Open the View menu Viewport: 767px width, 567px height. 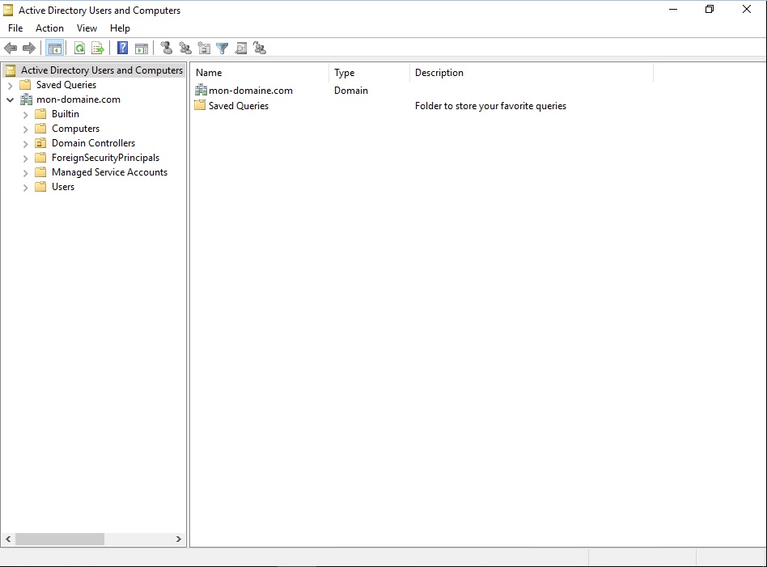[87, 28]
